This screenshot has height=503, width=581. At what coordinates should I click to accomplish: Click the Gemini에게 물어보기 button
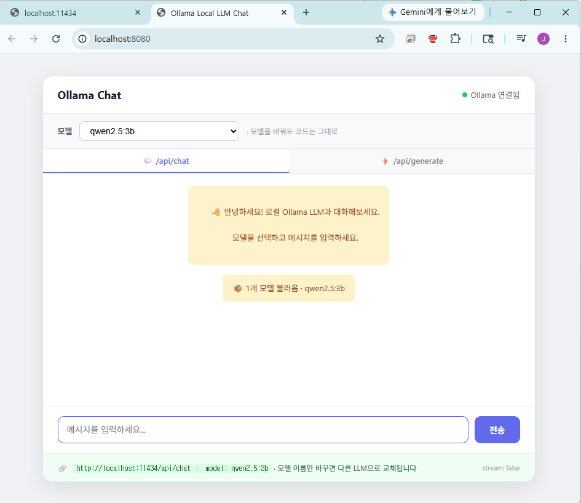click(433, 12)
